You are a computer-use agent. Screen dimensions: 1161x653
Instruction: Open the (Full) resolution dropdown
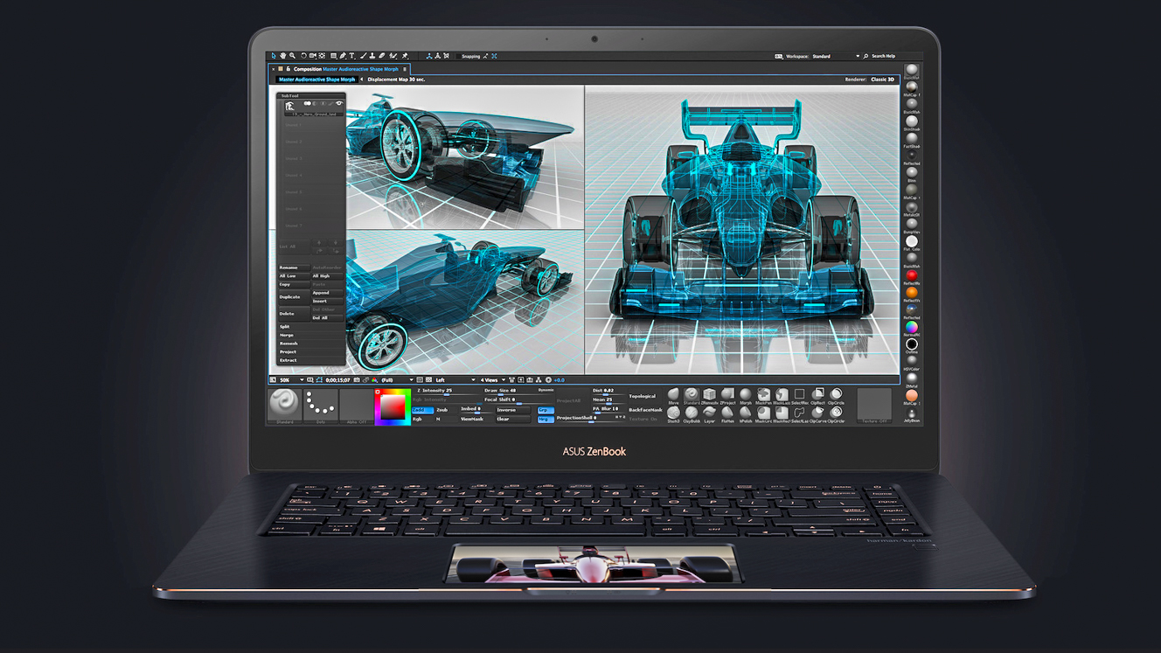[x=396, y=380]
